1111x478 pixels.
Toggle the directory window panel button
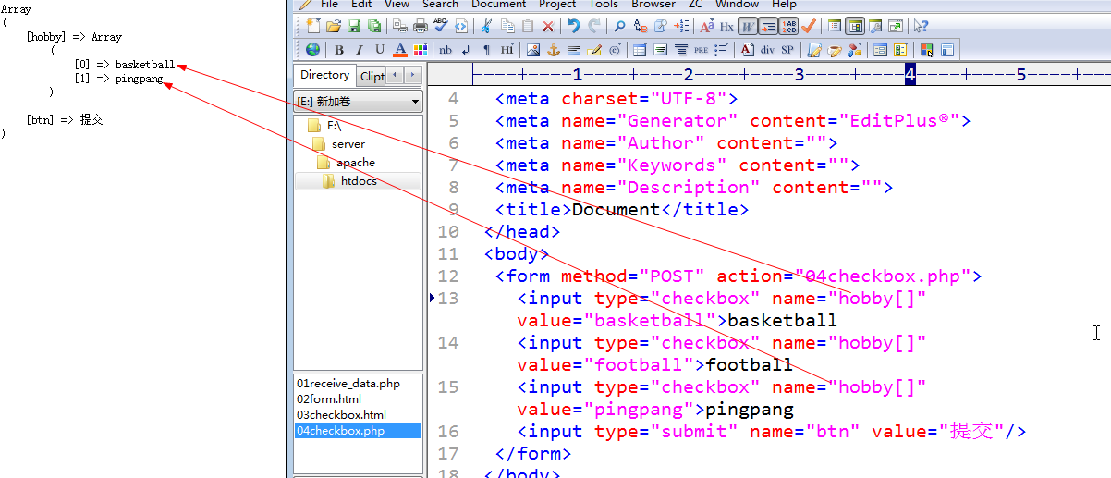855,26
